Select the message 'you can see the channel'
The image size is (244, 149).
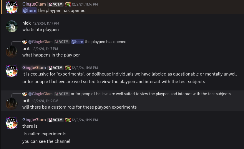click(x=47, y=141)
